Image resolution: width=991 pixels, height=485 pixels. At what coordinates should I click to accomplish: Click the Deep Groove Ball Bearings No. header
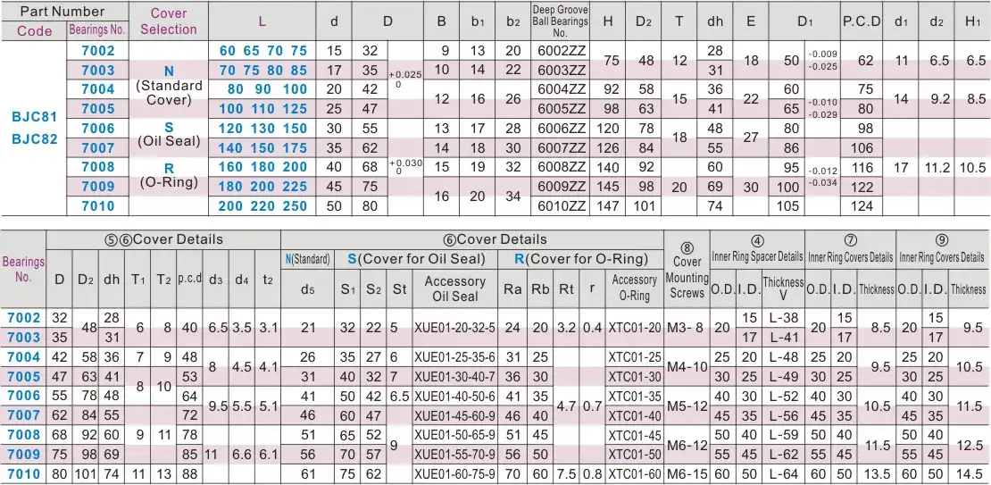560,21
